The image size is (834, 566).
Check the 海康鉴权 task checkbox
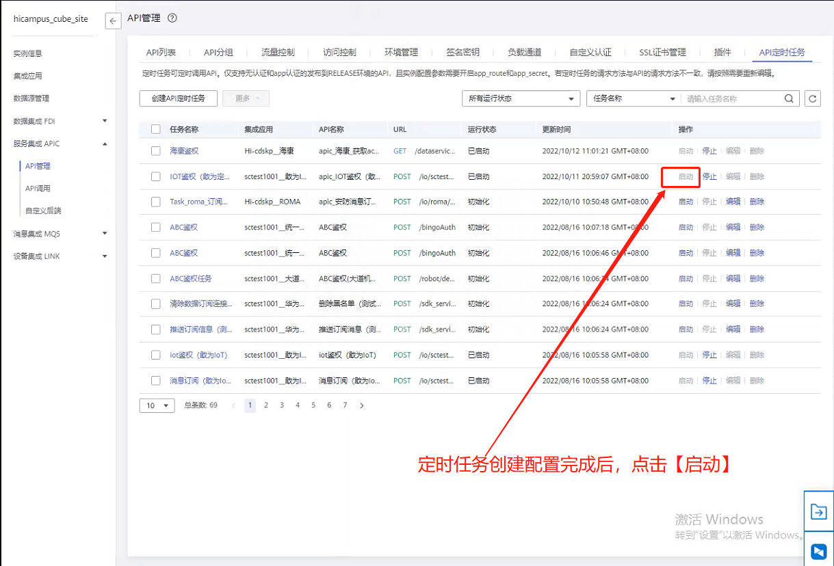pyautogui.click(x=156, y=151)
